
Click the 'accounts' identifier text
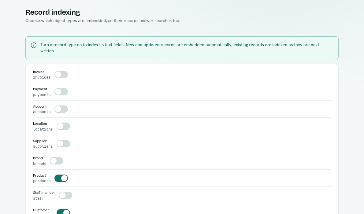[x=42, y=112]
